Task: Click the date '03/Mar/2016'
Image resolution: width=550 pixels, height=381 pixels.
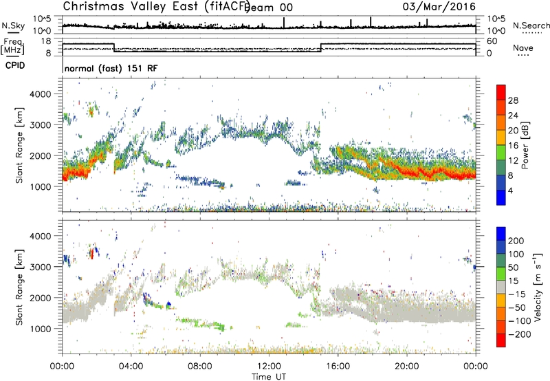Action: tap(439, 6)
